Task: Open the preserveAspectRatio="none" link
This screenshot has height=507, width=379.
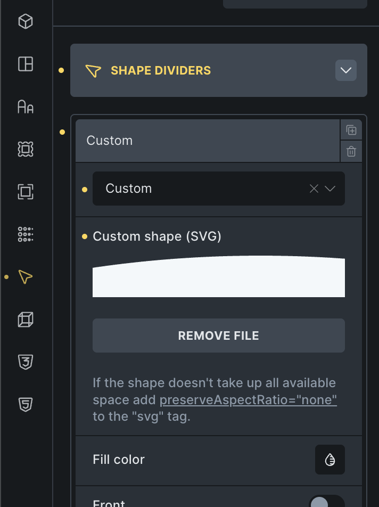Action: tap(248, 399)
